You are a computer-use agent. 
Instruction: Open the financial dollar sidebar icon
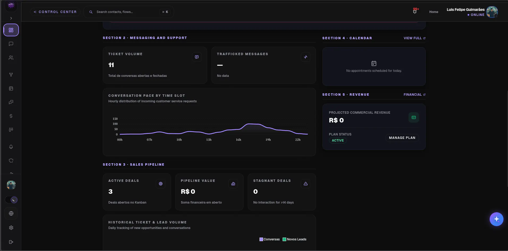click(11, 116)
